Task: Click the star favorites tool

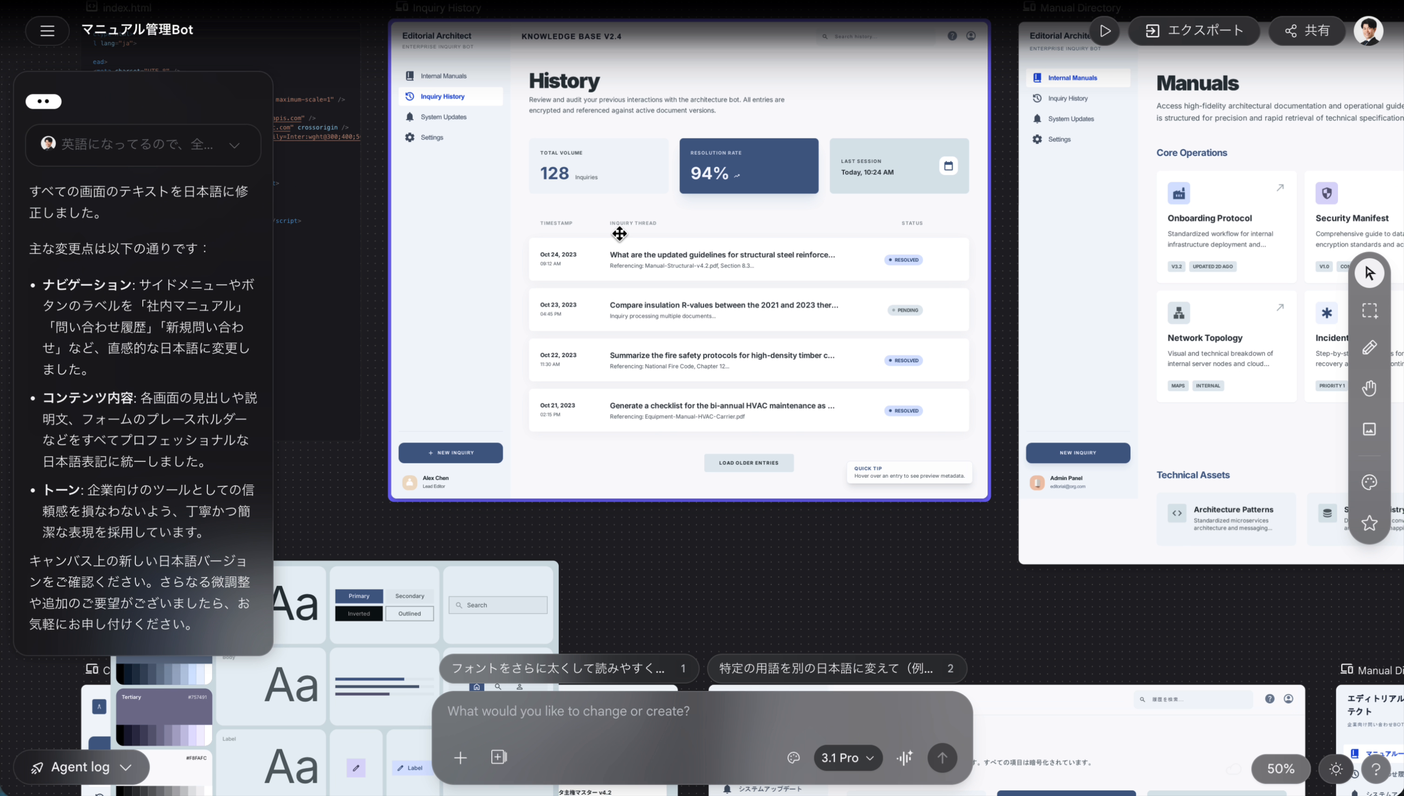Action: point(1369,523)
